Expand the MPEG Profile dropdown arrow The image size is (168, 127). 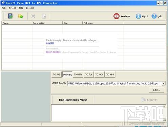point(164,83)
